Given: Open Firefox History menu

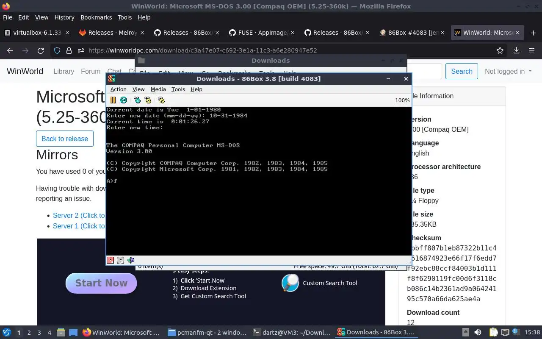Looking at the screenshot, I should coord(64,17).
